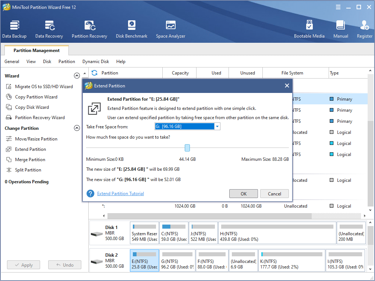Open the Manual
Image resolution: width=375 pixels, height=281 pixels.
pos(340,29)
